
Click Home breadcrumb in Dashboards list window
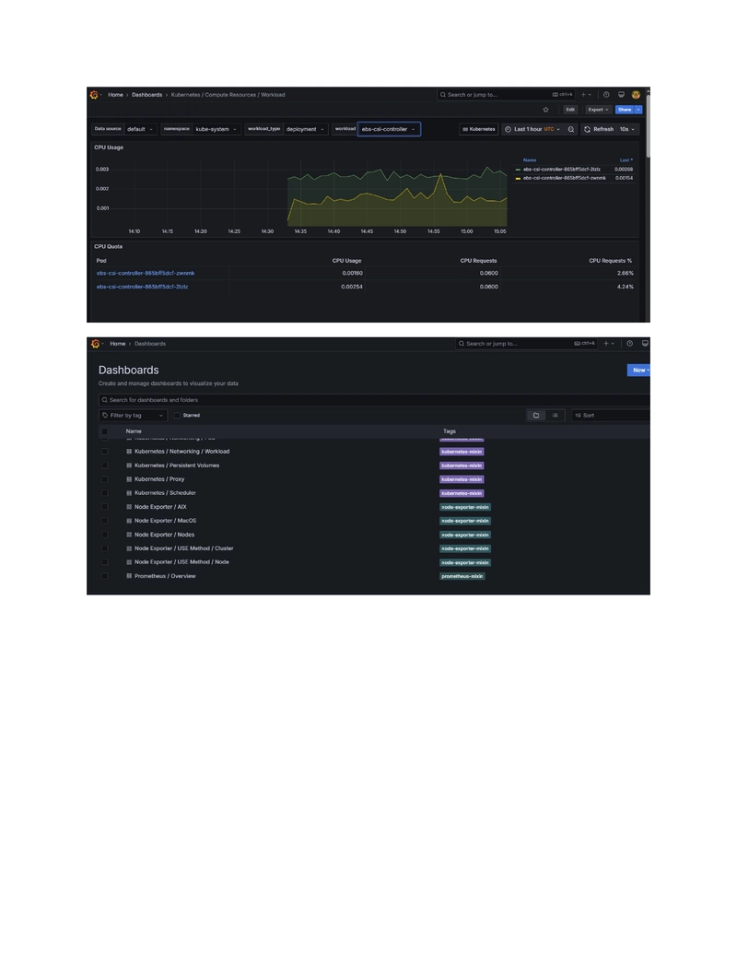[x=117, y=344]
